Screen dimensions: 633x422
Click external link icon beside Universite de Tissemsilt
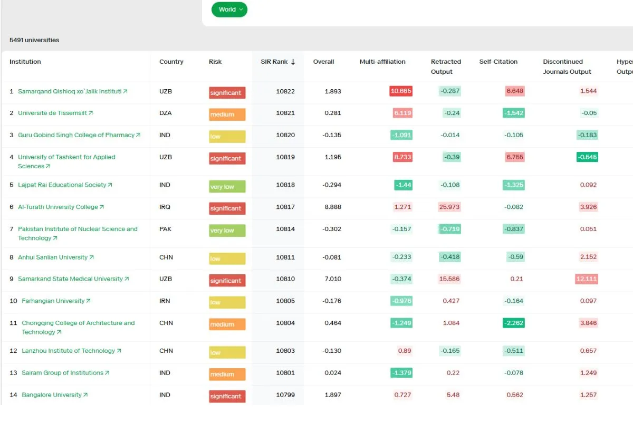coord(91,113)
